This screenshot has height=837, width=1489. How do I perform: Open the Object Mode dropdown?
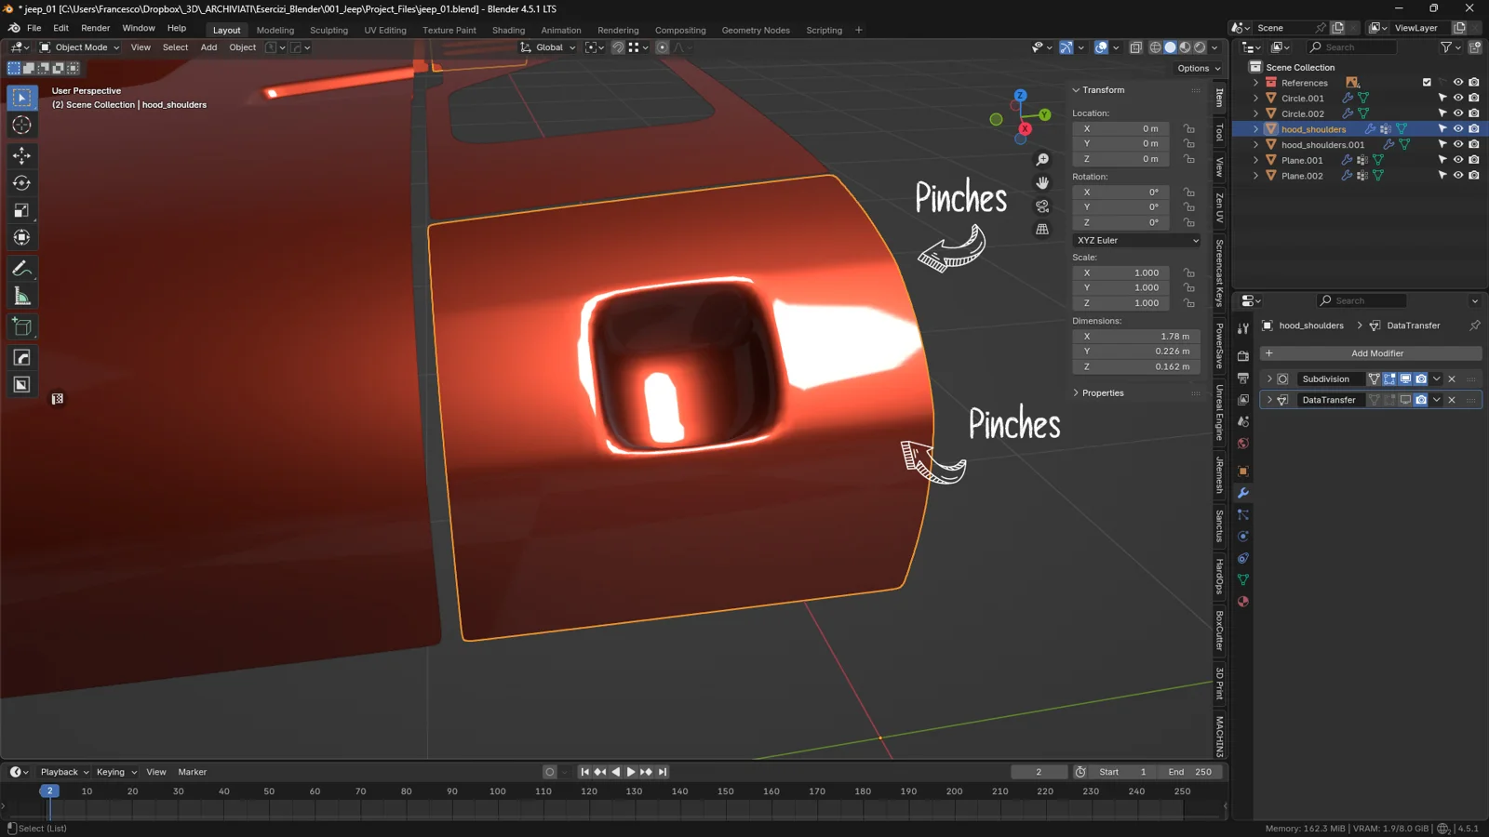80,47
